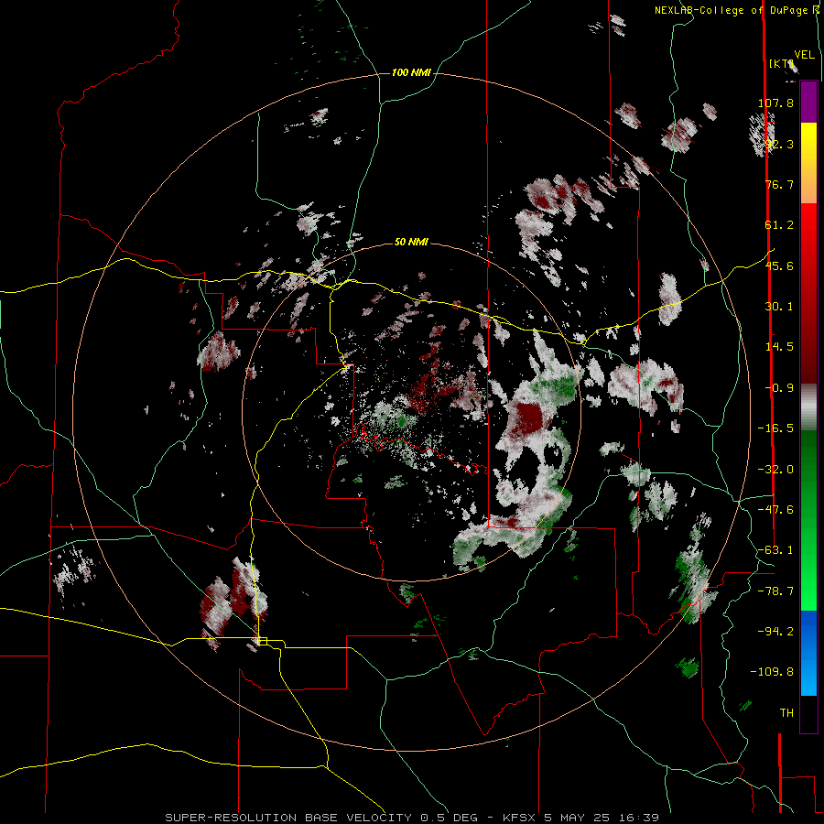Click the 50 NMI range ring label
The image size is (824, 824).
411,243
